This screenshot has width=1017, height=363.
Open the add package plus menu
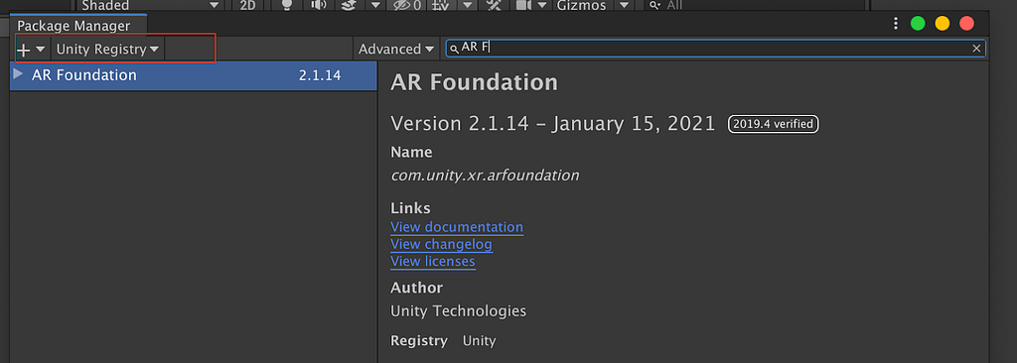(30, 50)
